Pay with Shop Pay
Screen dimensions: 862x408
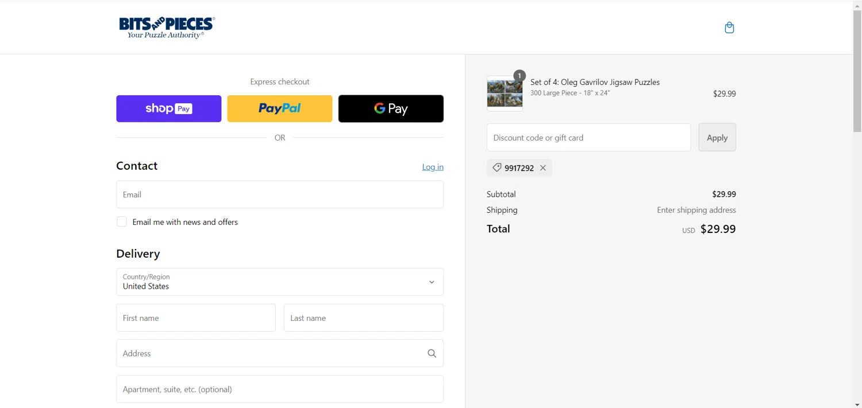168,108
